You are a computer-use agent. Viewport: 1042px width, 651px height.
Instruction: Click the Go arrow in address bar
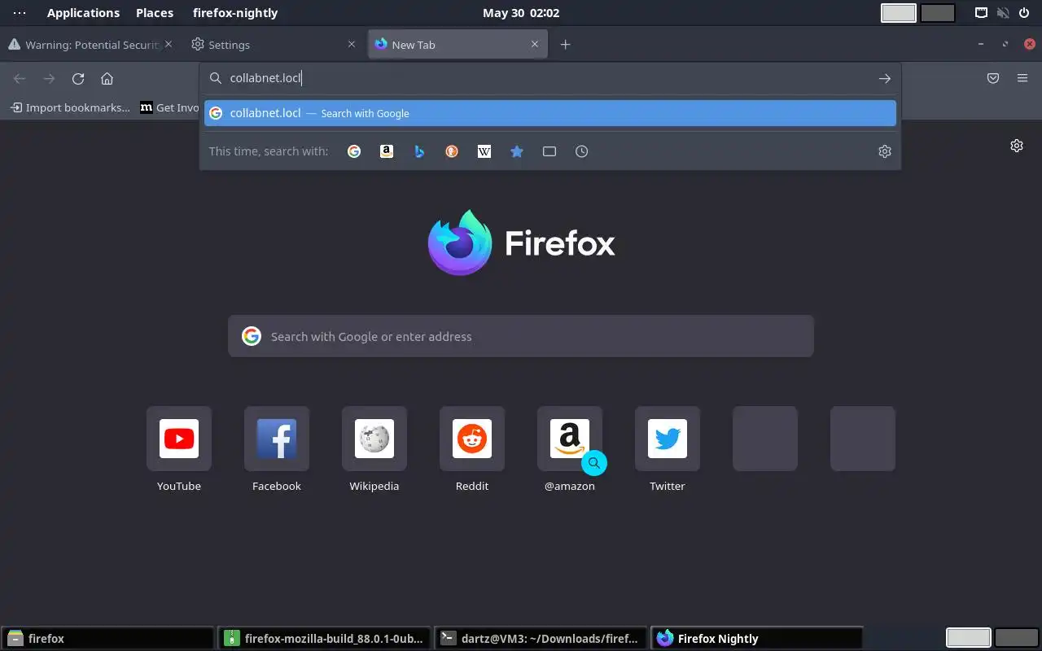point(885,79)
